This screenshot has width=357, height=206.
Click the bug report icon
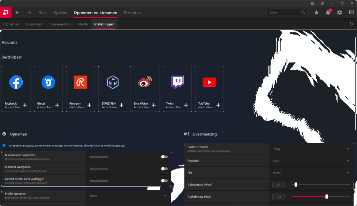(x=312, y=3)
